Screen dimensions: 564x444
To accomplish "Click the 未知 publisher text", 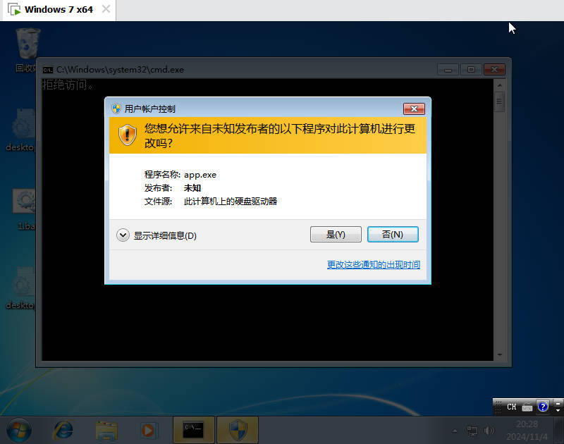I will pyautogui.click(x=192, y=188).
